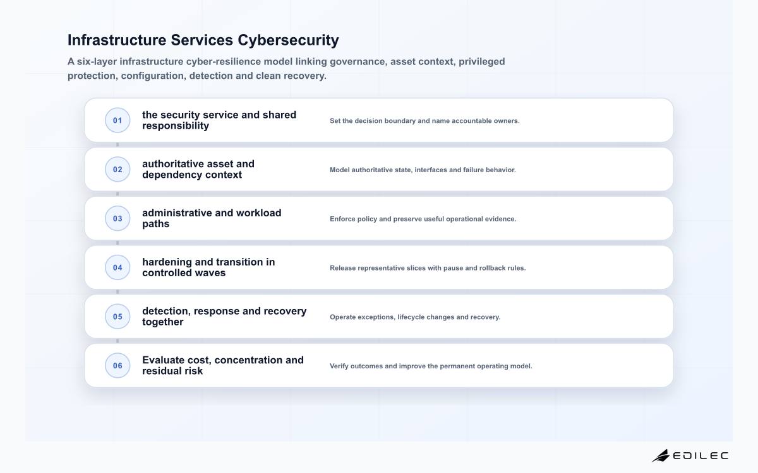Viewport: 758px width, 473px height.
Task: Click 'Enforce policy and preserve' description text
Action: [423, 219]
